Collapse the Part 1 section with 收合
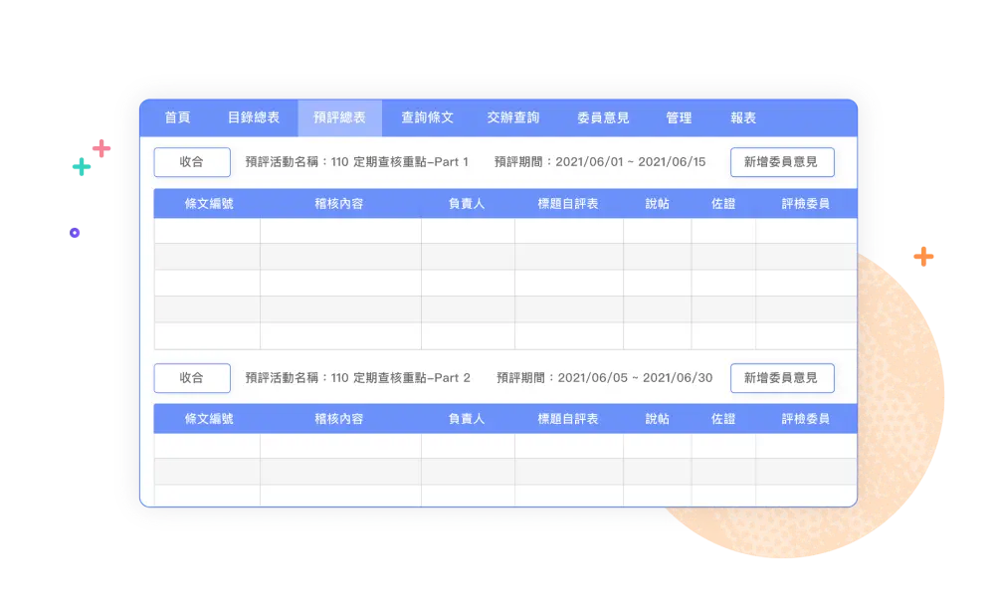Screen dimensions: 996x607 (192, 162)
